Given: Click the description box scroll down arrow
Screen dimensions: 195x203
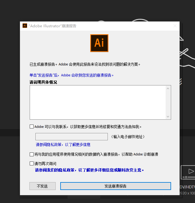Looking at the screenshot, I should pyautogui.click(x=168, y=117).
